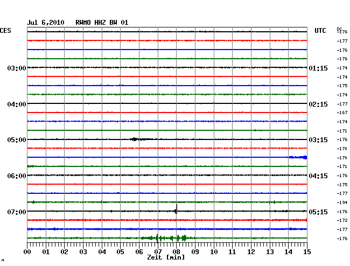Click the axis title "Zeit [min]"

pyautogui.click(x=166, y=257)
